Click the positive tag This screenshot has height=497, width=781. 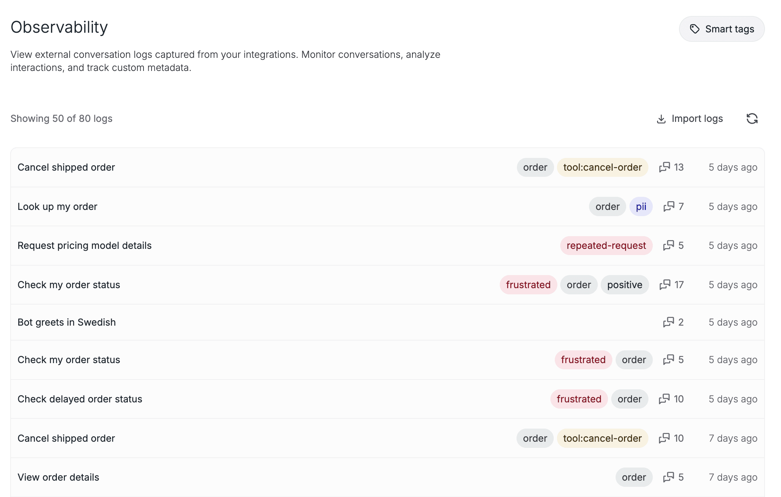click(624, 285)
